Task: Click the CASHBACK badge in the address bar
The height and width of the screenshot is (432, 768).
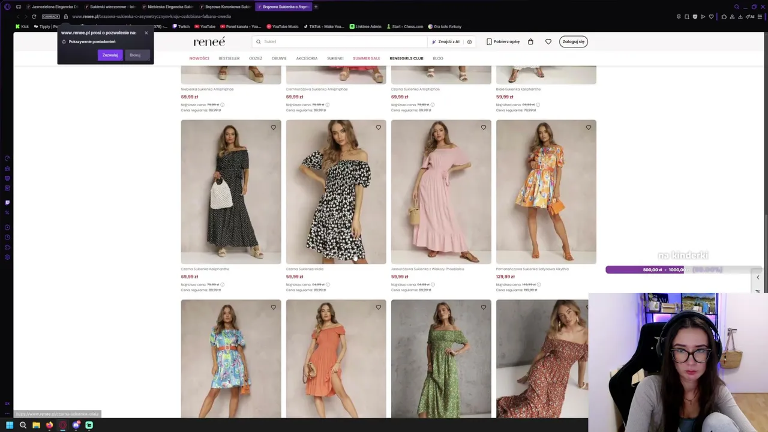Action: (x=50, y=17)
